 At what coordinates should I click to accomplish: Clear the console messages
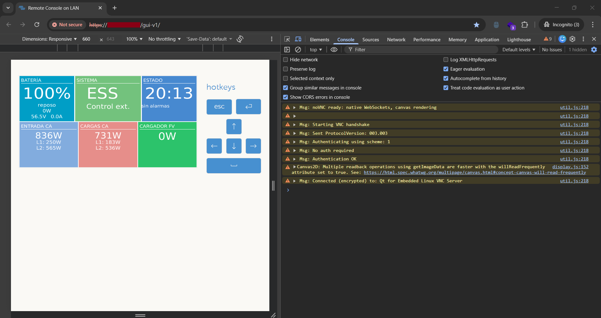[298, 49]
